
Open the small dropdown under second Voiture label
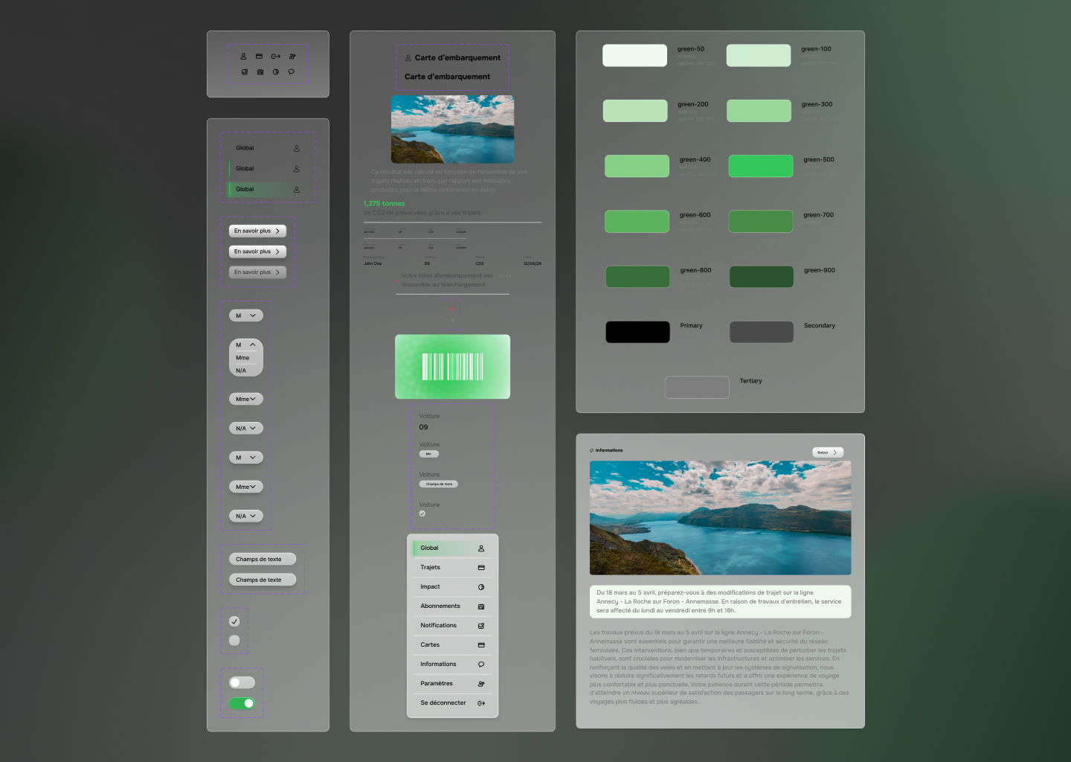pyautogui.click(x=429, y=454)
